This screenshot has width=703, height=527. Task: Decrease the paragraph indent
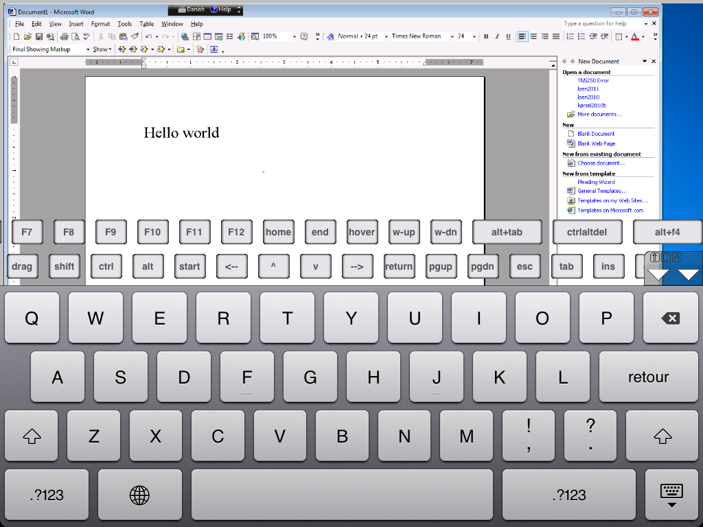click(593, 37)
